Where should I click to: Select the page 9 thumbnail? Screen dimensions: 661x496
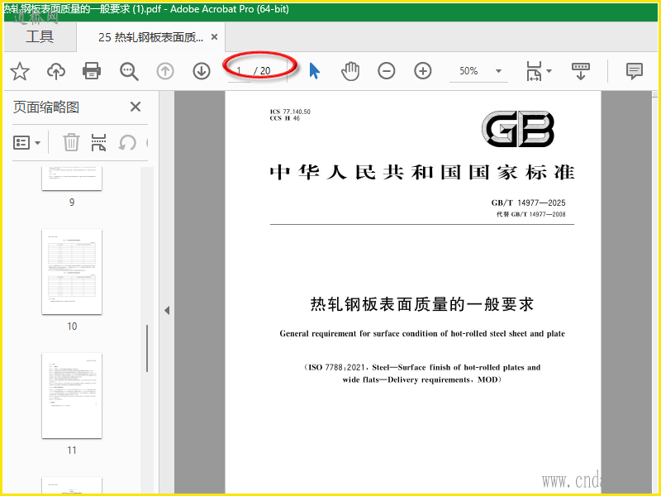pyautogui.click(x=72, y=179)
